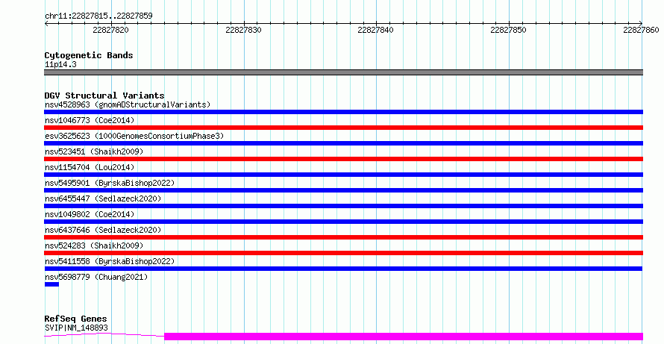Select variant label nsv5495901 (ByrskaBishop2022)
This screenshot has width=664, height=344.
point(110,183)
